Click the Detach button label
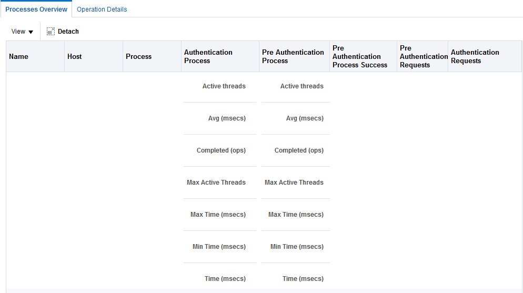 68,32
